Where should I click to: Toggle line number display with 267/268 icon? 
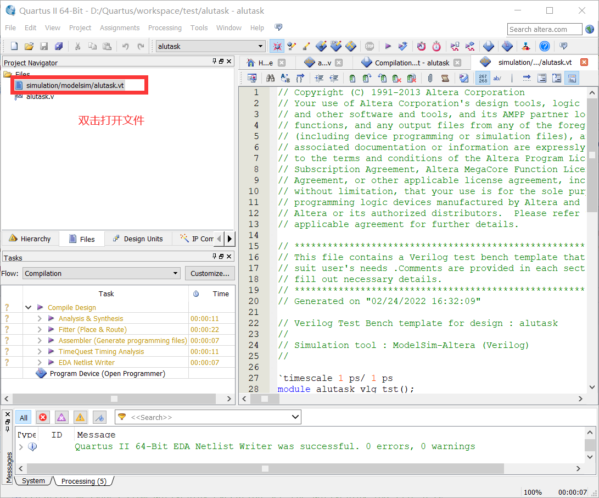pyautogui.click(x=483, y=78)
